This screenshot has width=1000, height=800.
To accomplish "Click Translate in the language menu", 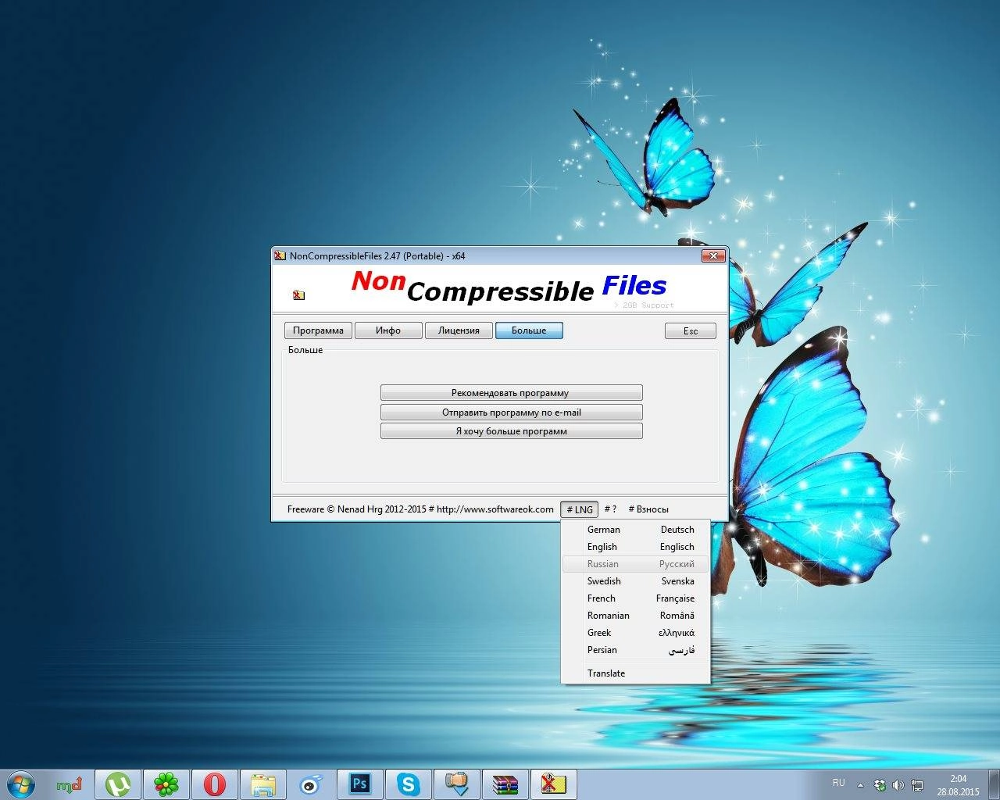I will pos(635,673).
